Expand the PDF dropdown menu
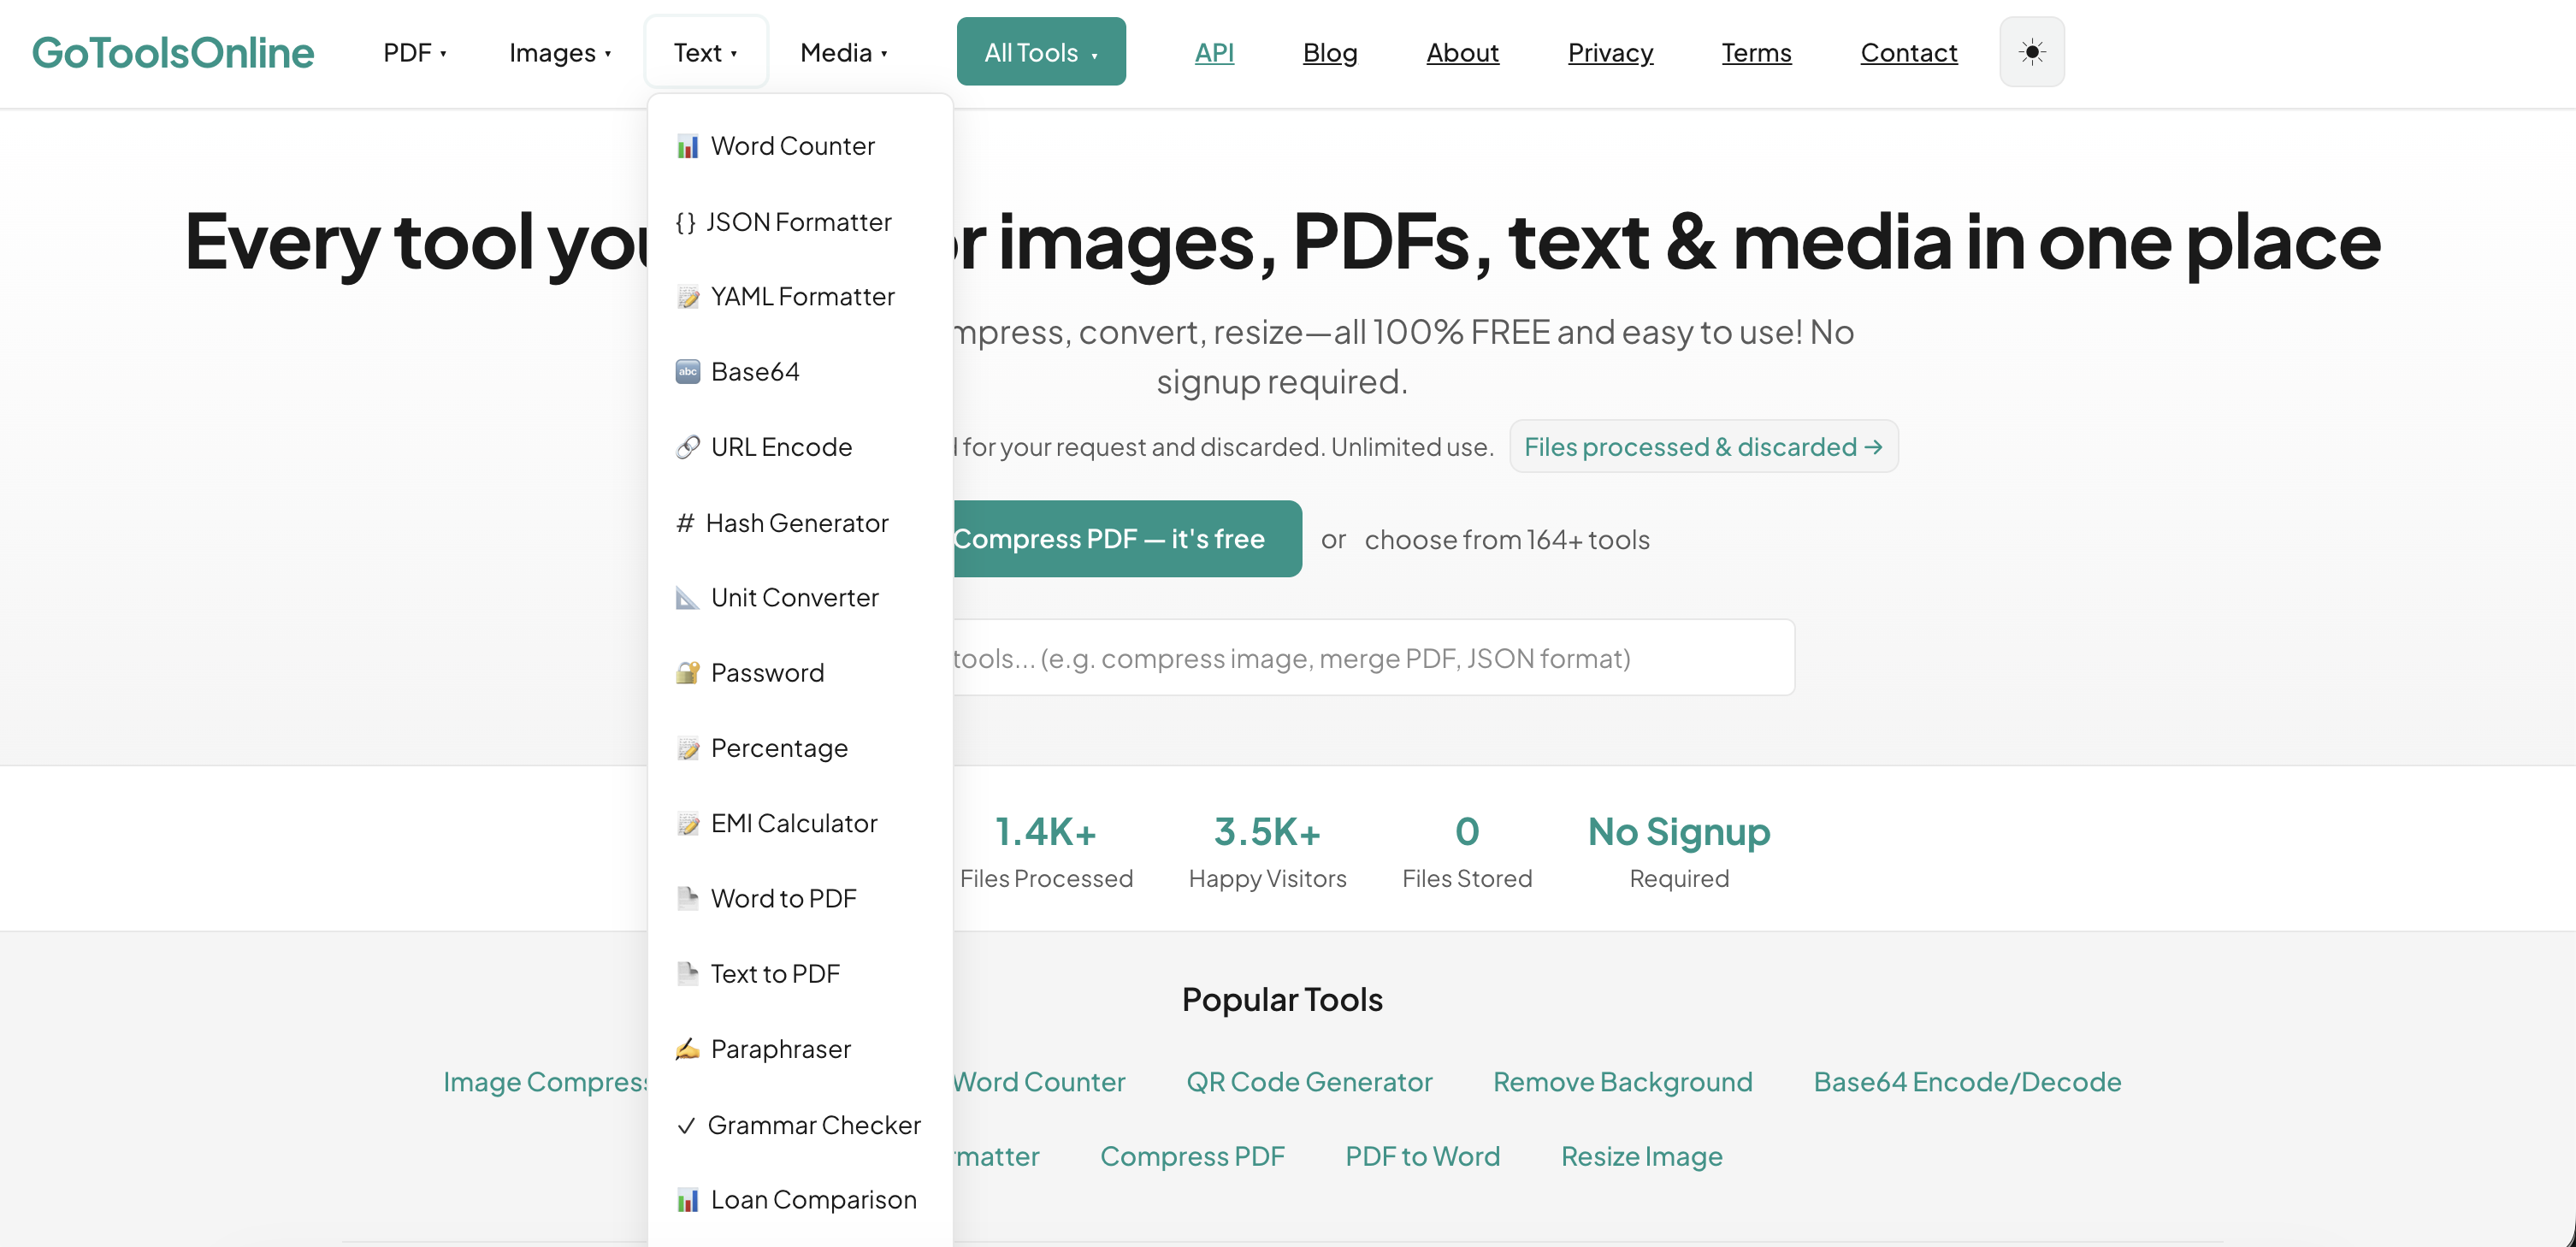The height and width of the screenshot is (1247, 2576). coord(414,52)
